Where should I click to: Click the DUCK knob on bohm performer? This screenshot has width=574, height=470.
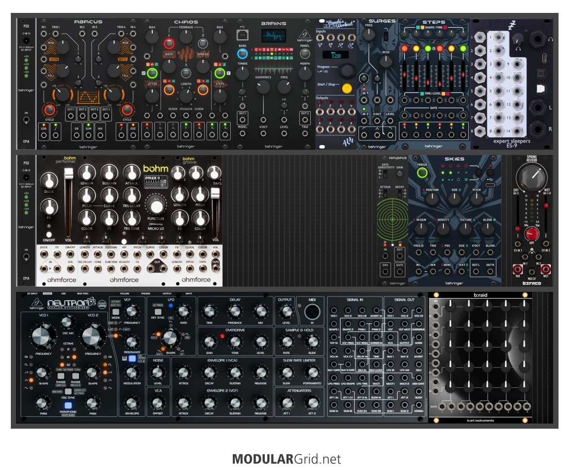pyautogui.click(x=49, y=180)
